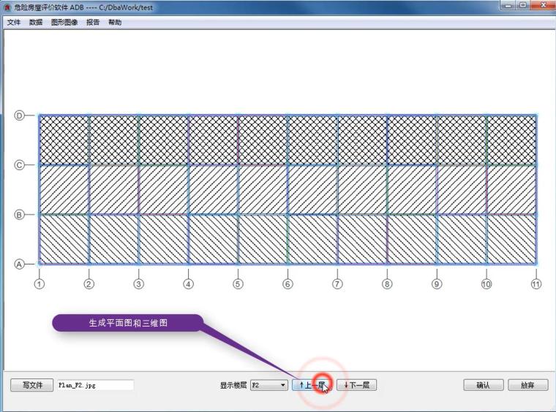Screen dimensions: 556x412
Task: Click axis marker circle D
Action: pos(20,115)
